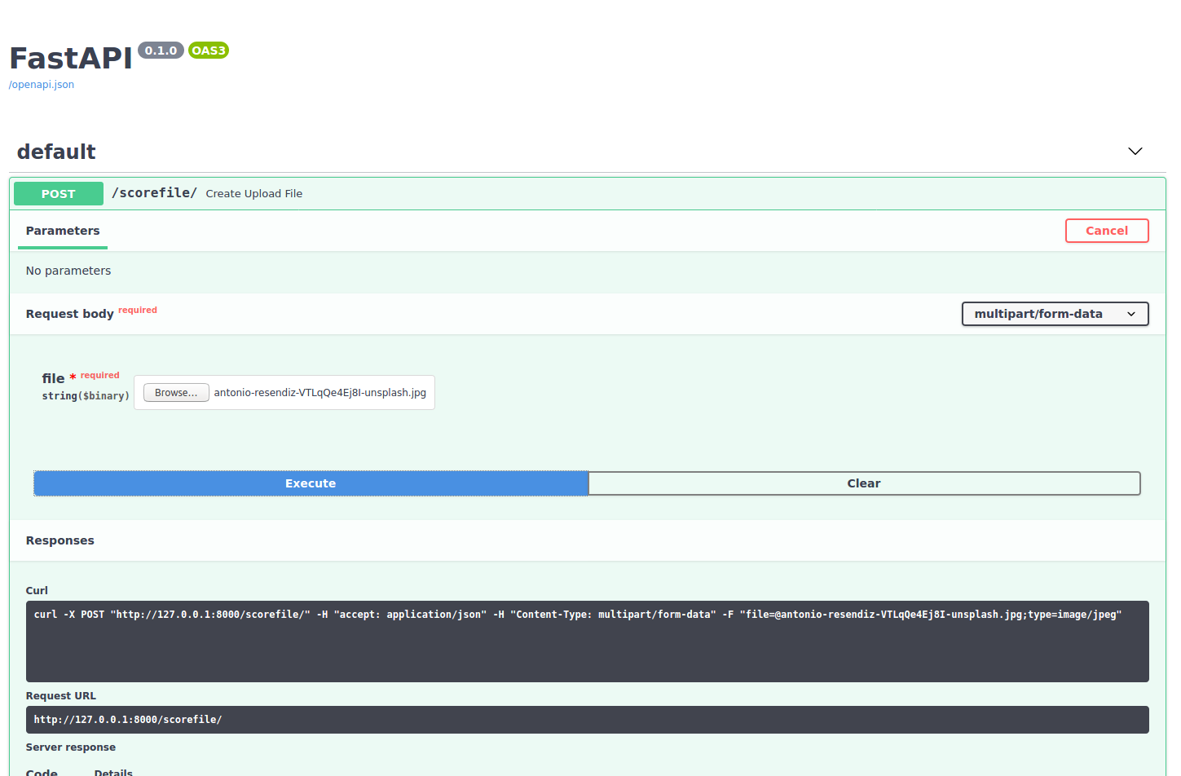Select the Parameters tab
The image size is (1181, 776).
(63, 231)
